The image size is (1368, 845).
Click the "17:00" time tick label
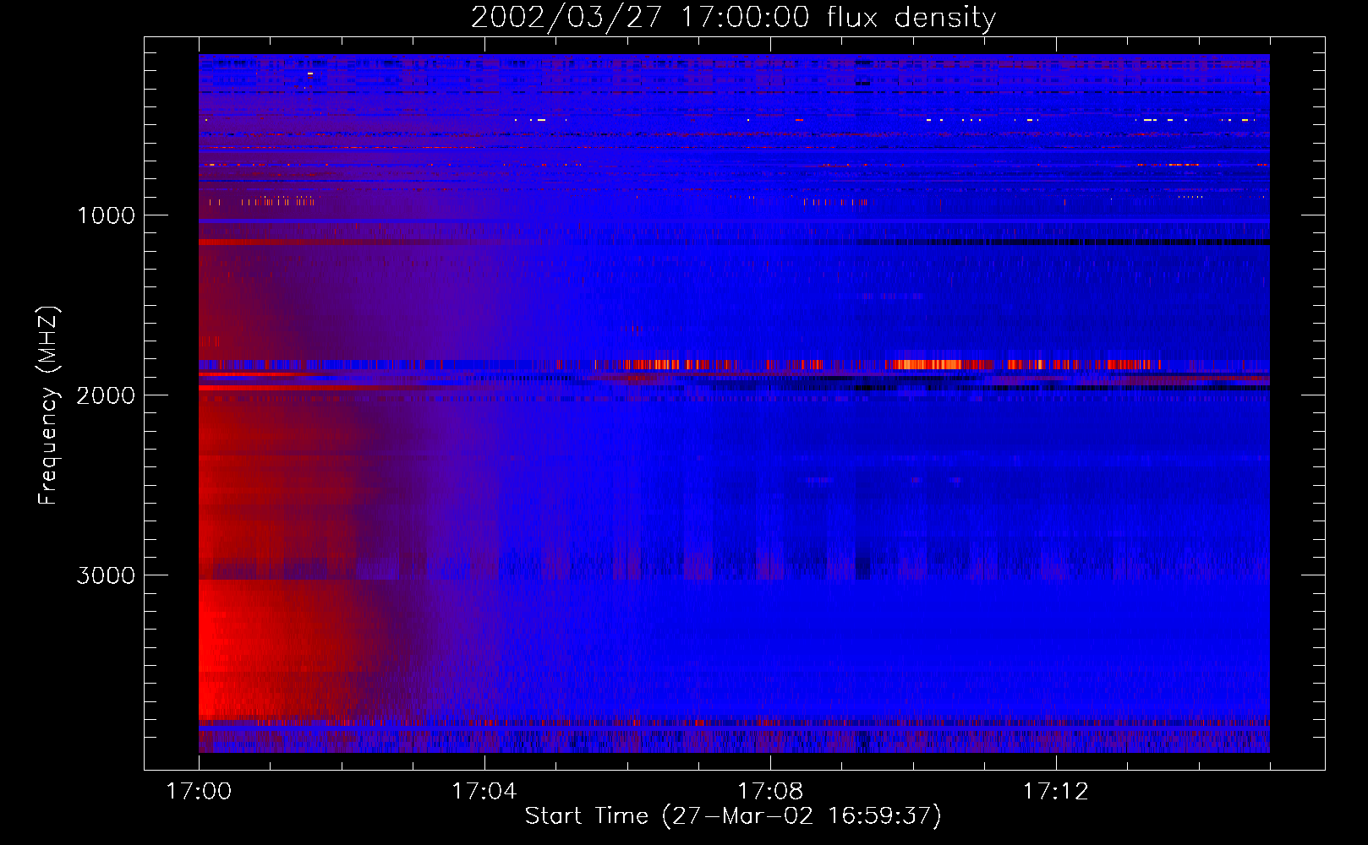pos(199,792)
